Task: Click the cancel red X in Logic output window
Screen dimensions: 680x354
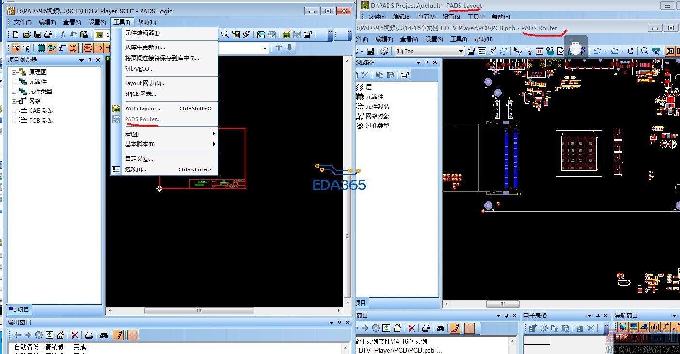Action: point(74,335)
